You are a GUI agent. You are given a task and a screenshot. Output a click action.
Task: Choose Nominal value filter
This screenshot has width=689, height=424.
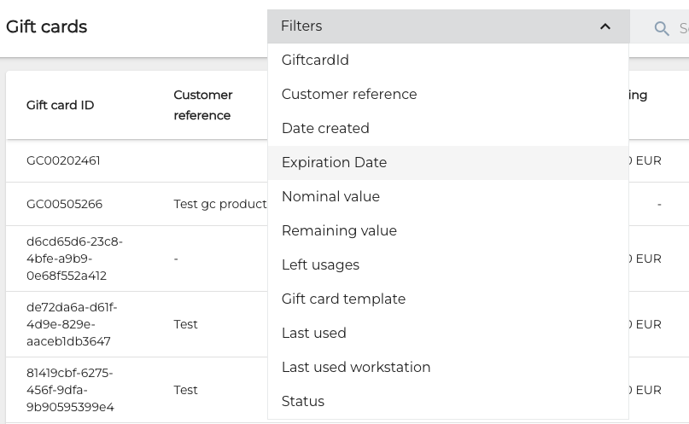(x=330, y=197)
